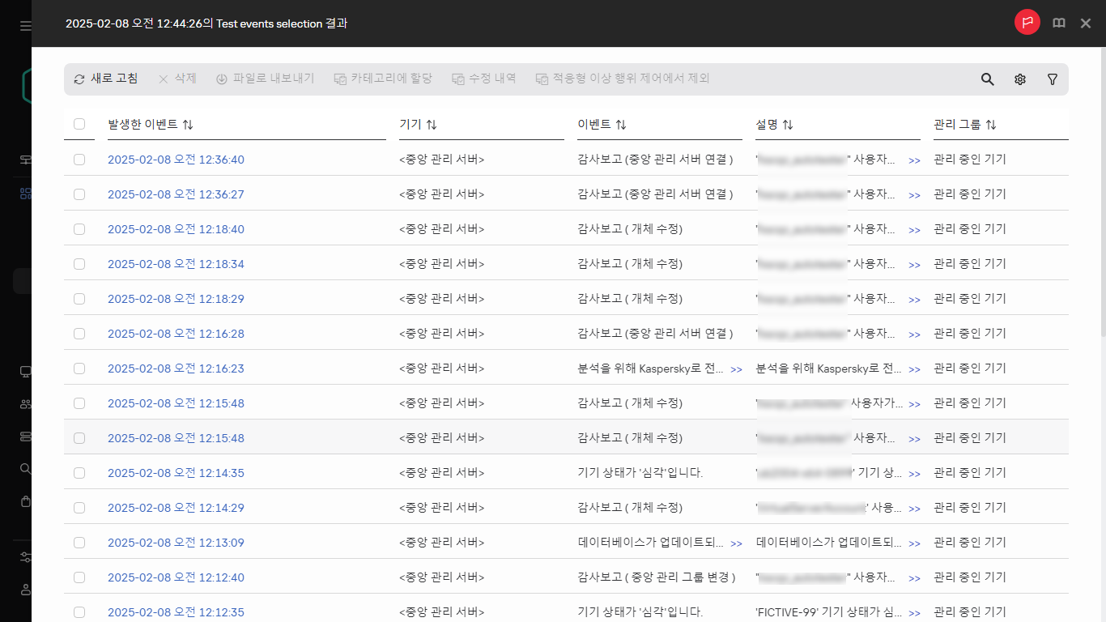
Task: Open event 2025-02-08 오전 12:14:29
Action: tap(176, 508)
